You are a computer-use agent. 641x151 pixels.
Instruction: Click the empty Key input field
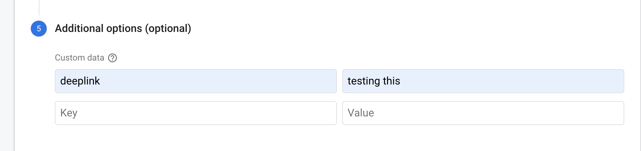click(x=196, y=113)
